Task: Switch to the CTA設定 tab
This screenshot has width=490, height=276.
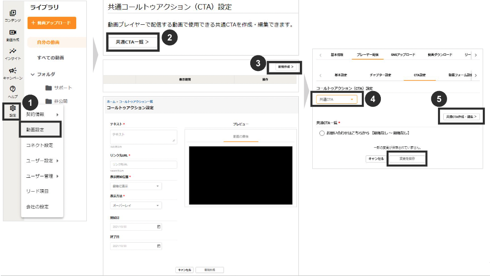Action: [x=419, y=75]
